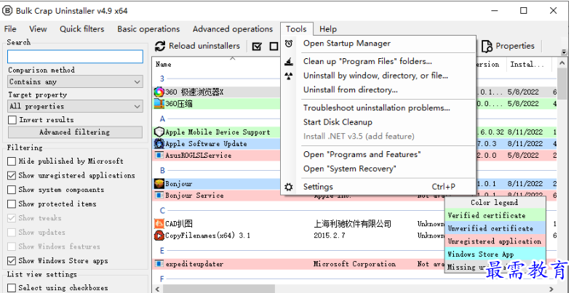
Task: Click the Startup Manager clock icon
Action: [x=289, y=44]
